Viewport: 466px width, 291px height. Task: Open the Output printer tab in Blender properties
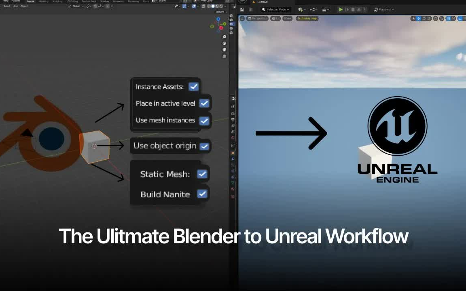[233, 120]
